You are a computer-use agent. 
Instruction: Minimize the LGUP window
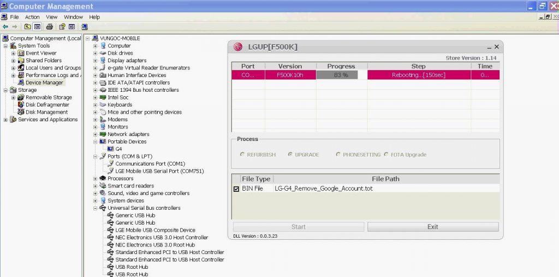coord(489,47)
